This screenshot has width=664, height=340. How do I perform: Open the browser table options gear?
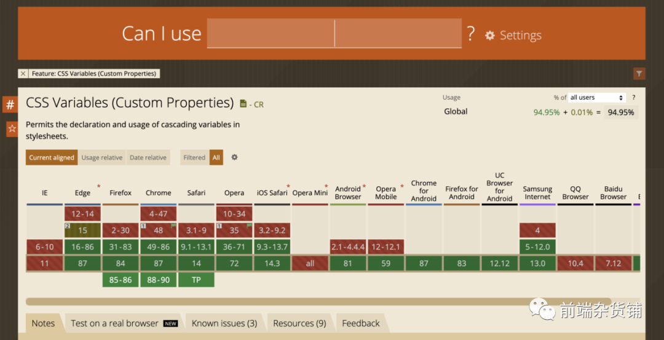(x=234, y=157)
